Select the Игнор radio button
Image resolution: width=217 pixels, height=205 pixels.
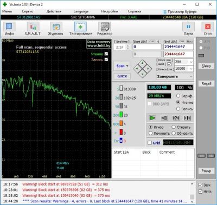[x=150, y=127]
